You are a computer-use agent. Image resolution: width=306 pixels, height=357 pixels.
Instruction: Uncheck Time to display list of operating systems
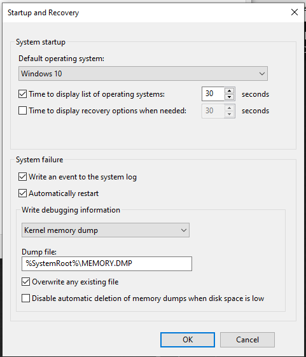[x=22, y=94]
